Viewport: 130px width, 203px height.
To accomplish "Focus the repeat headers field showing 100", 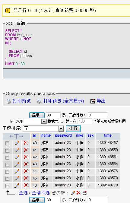I will pyautogui.click(x=85, y=121).
